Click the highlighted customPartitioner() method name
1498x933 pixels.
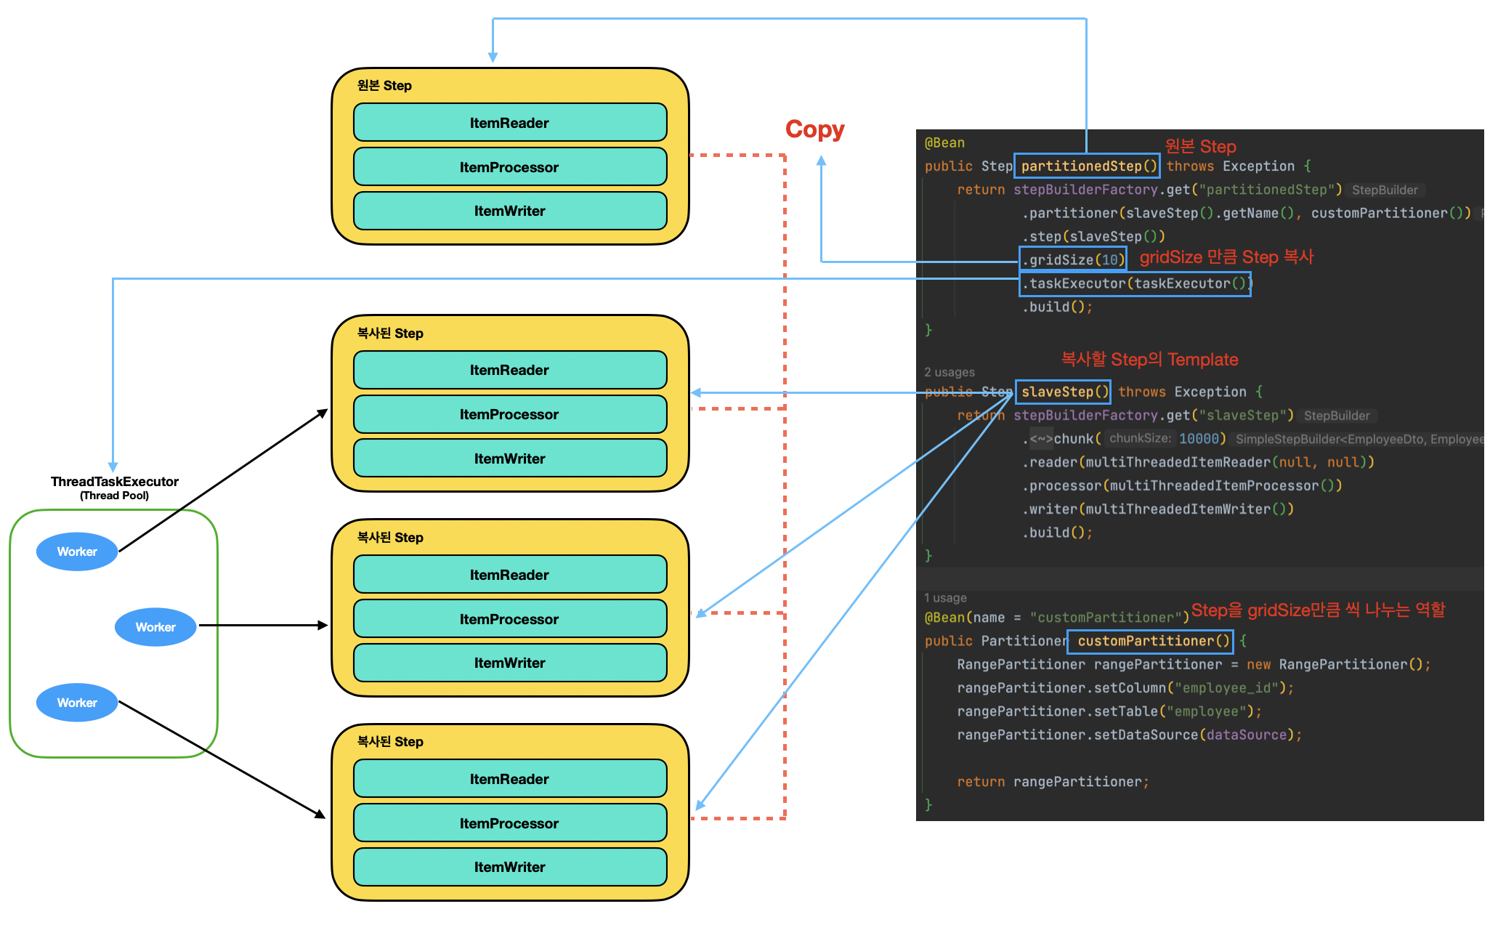pyautogui.click(x=1151, y=641)
